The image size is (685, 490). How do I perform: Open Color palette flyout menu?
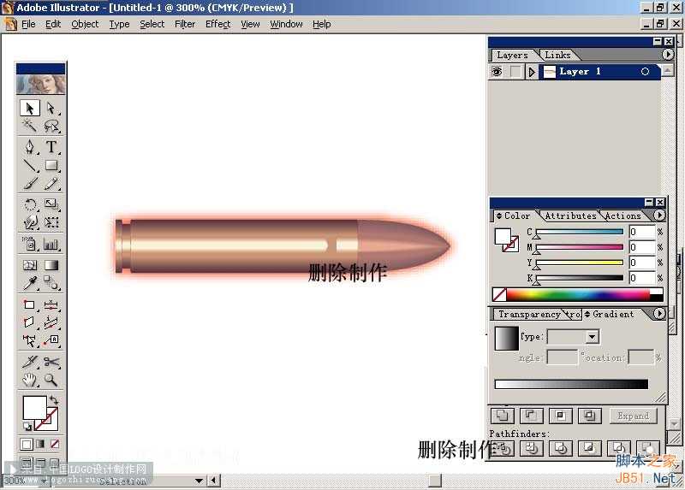[x=659, y=215]
